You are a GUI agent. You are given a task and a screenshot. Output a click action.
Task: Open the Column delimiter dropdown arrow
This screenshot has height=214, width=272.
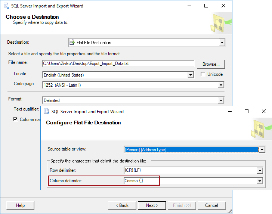(x=260, y=181)
